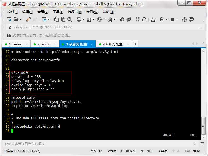This screenshot has width=208, height=156.
Task: Open the feedback speech bubble icon
Action: (x=191, y=20)
